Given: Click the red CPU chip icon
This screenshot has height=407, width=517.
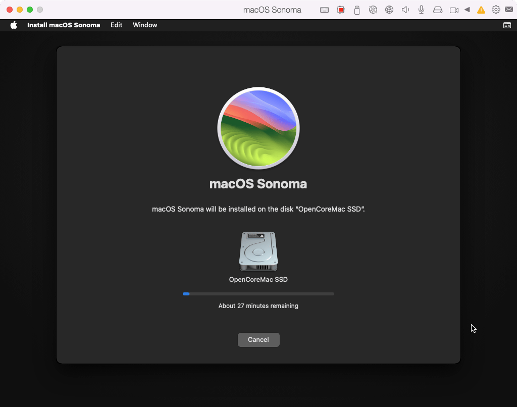Looking at the screenshot, I should [x=341, y=10].
